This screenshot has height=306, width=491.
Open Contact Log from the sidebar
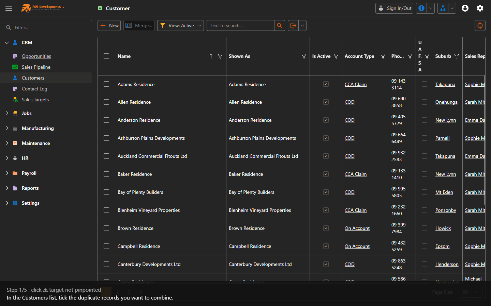pos(34,89)
